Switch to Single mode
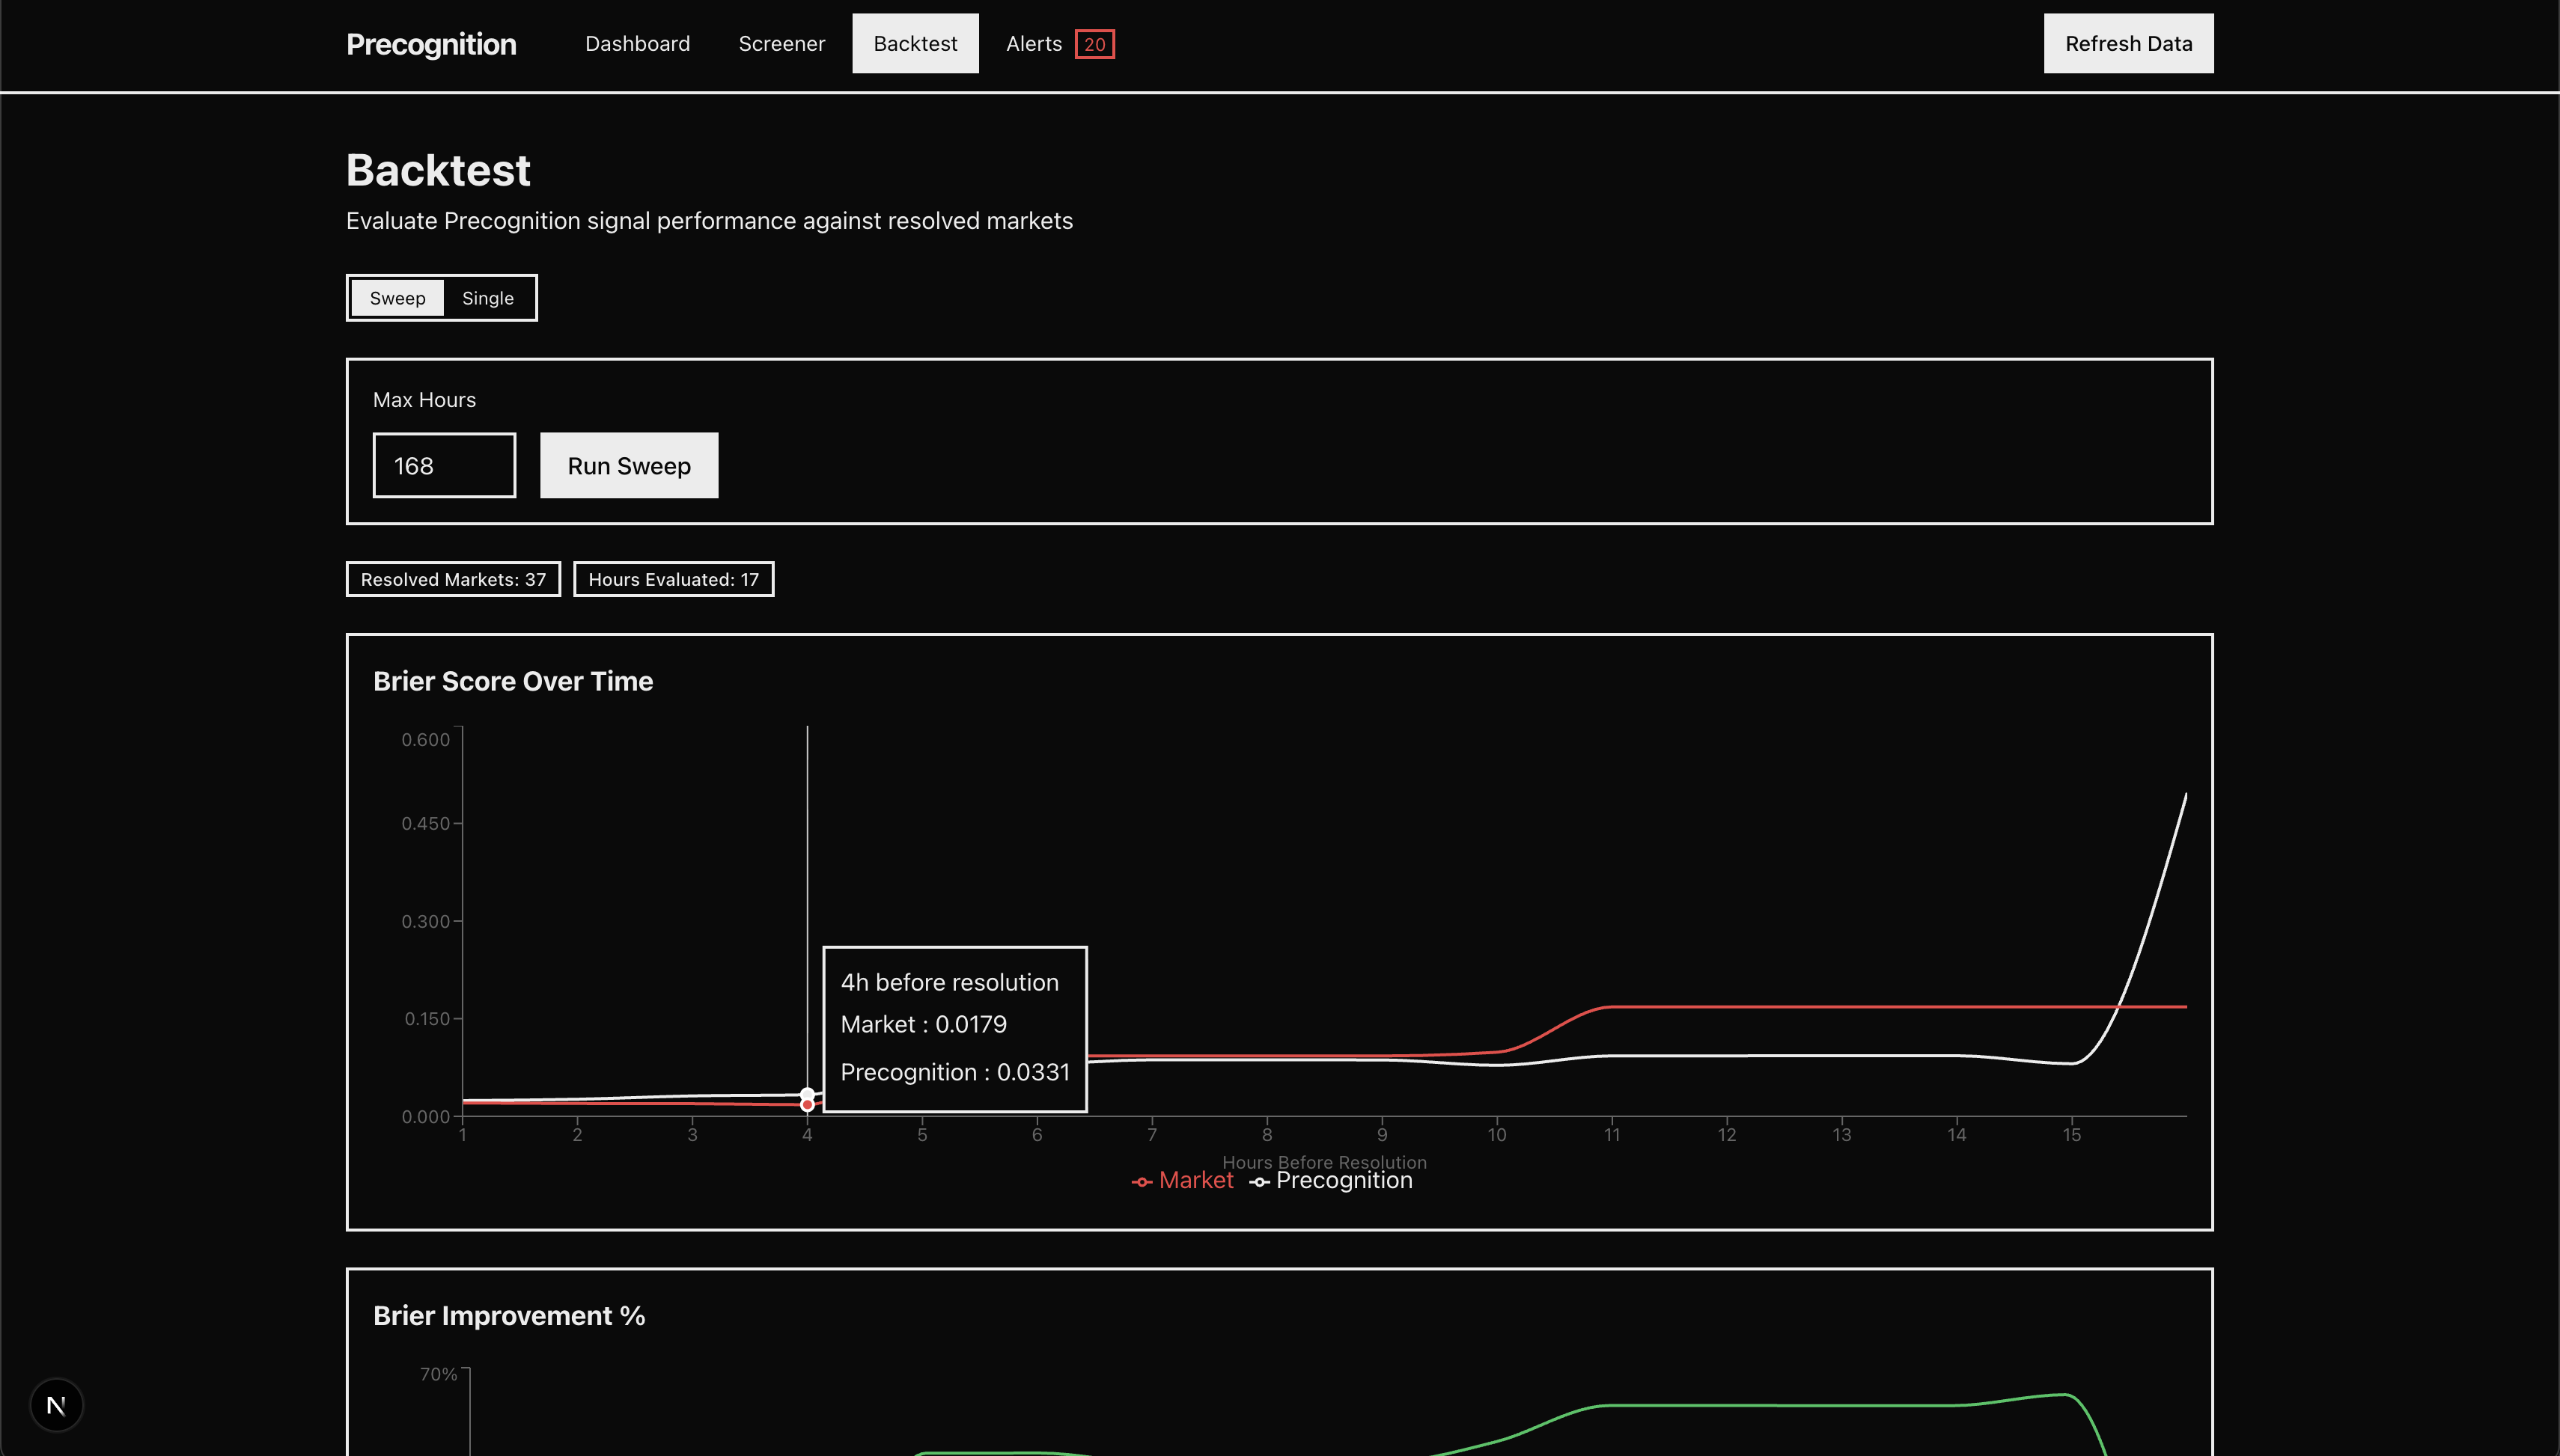The image size is (2560, 1456). pyautogui.click(x=487, y=298)
